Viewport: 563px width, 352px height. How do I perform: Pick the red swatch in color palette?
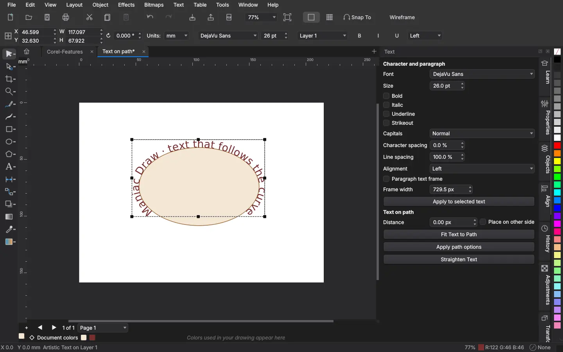pos(558,145)
